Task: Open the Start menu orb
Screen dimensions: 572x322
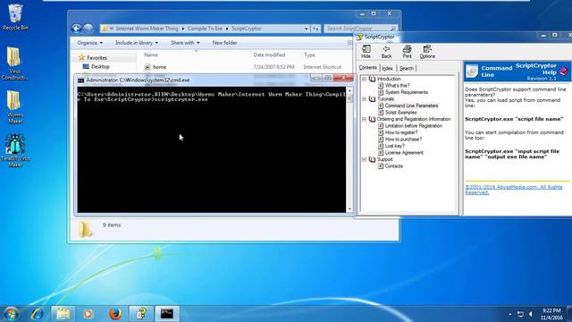Action: pos(11,314)
